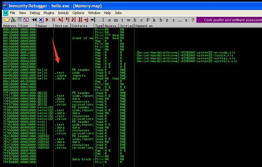Click the 'z' toolbar button
This screenshot has width=262, height=167.
[167, 20]
